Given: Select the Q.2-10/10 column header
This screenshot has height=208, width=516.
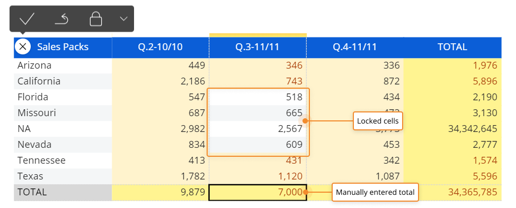Looking at the screenshot, I should pos(161,47).
